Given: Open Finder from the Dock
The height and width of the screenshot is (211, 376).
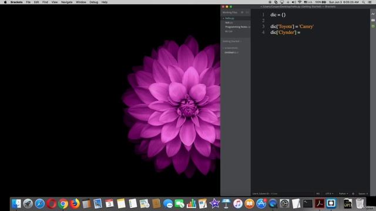Looking at the screenshot, I should click(16, 203).
